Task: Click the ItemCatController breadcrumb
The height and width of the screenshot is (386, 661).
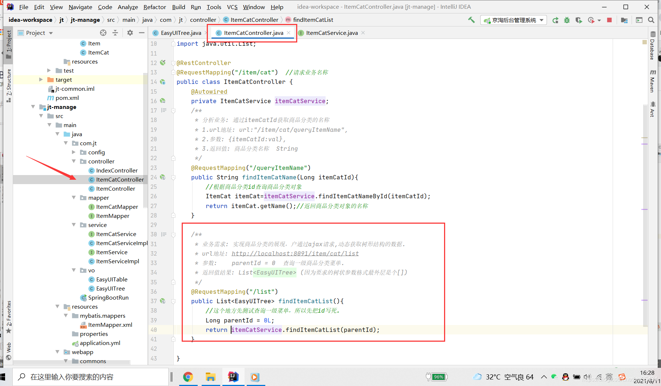Action: pyautogui.click(x=251, y=20)
